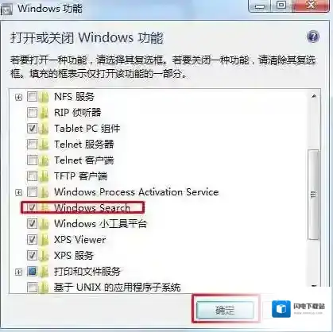This screenshot has height=332, width=333.
Task: Toggle the TFTP 客户端 checkbox
Action: (32, 176)
